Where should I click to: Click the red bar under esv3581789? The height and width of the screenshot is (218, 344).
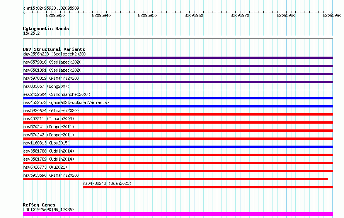(x=178, y=163)
